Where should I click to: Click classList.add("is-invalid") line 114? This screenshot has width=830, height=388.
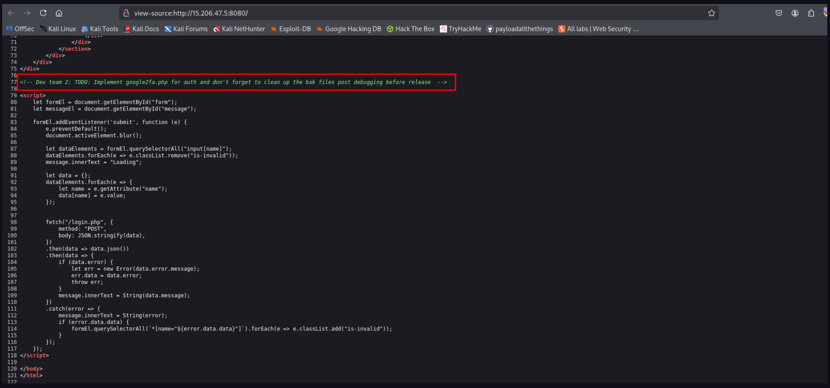coord(232,329)
